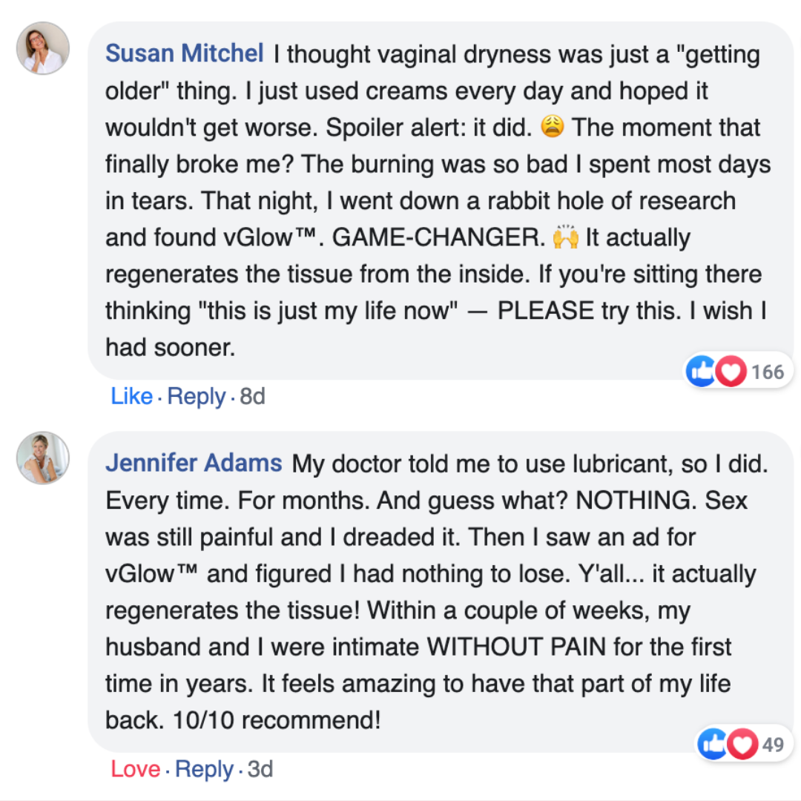Open Susan Mitchel's profile name link
This screenshot has width=801, height=801.
(x=184, y=53)
